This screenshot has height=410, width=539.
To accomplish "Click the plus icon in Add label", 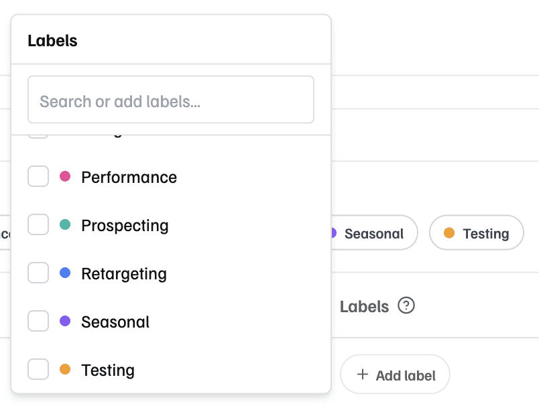I will [x=363, y=374].
